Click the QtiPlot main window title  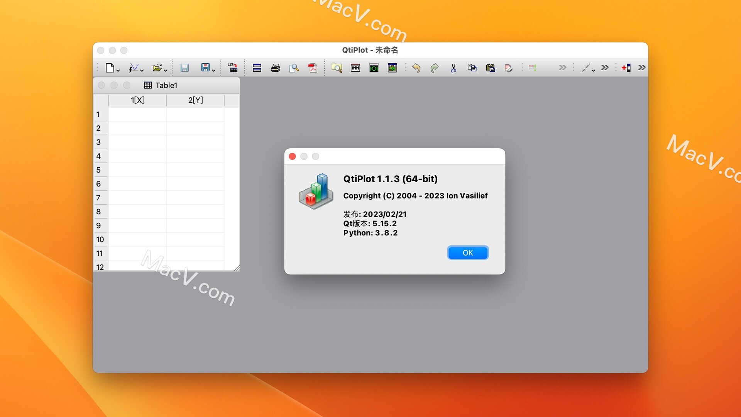[x=370, y=50]
